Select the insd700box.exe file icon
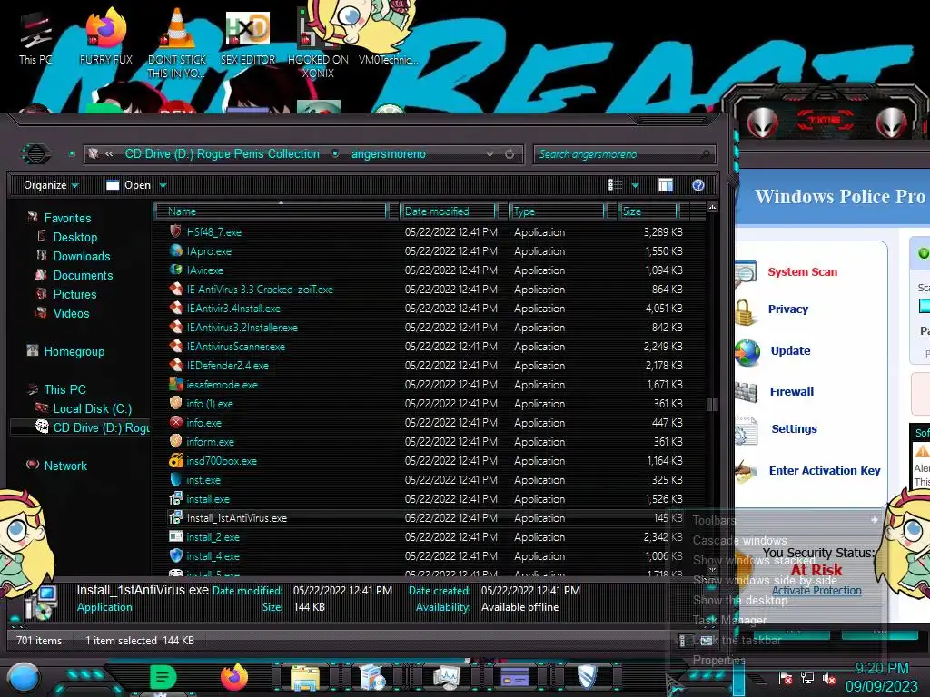 [x=175, y=460]
